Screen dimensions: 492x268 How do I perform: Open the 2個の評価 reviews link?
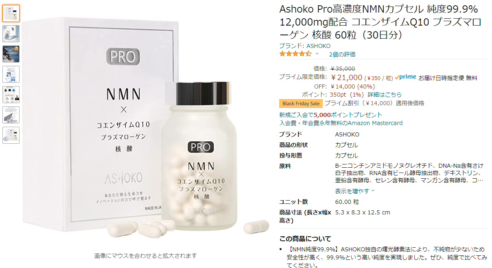(342, 54)
